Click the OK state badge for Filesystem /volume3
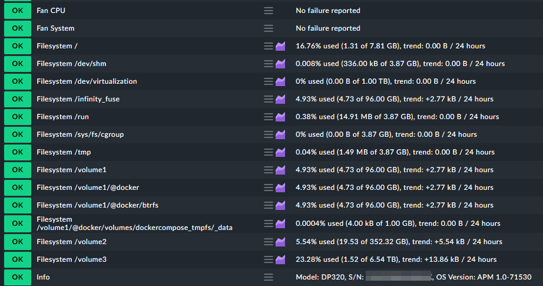Image resolution: width=543 pixels, height=286 pixels. point(18,259)
